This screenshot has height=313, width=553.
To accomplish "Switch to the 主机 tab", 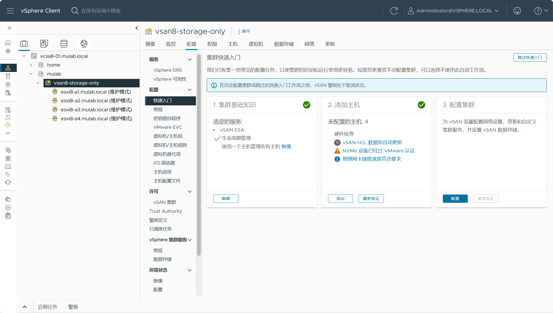I will pyautogui.click(x=233, y=44).
